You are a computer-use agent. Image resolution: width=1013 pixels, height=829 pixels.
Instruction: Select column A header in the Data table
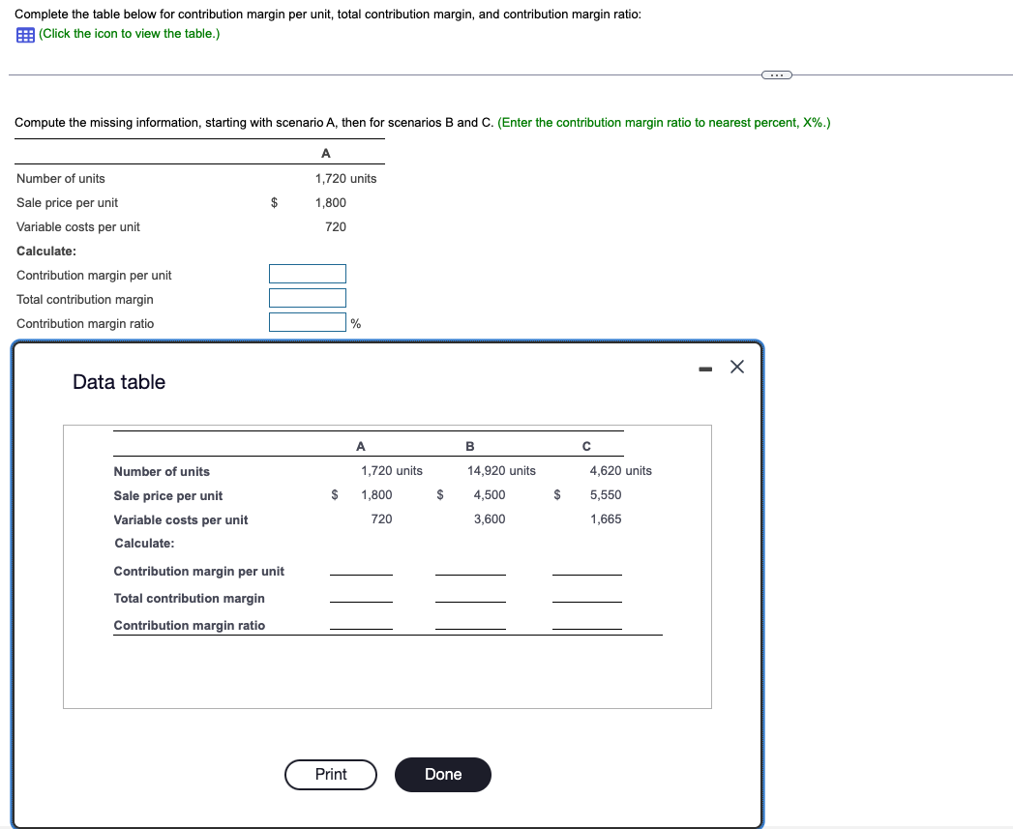click(x=360, y=446)
